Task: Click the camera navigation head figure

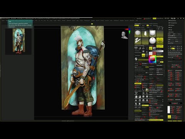Action: click(x=124, y=35)
